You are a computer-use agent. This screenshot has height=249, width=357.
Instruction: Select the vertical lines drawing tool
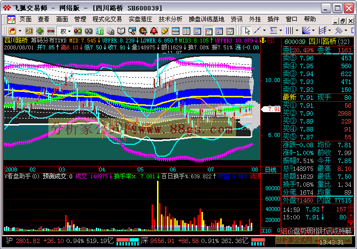290,30
